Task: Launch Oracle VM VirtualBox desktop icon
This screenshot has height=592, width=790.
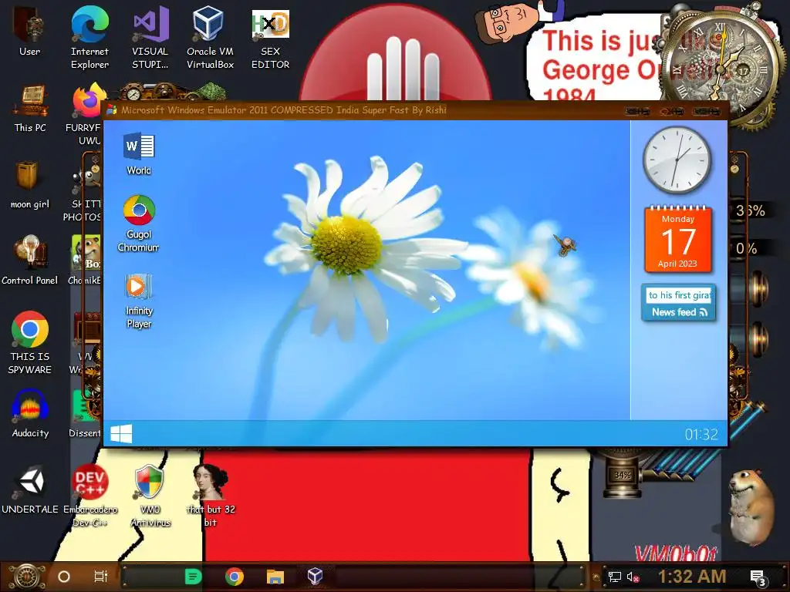Action: pos(210,37)
